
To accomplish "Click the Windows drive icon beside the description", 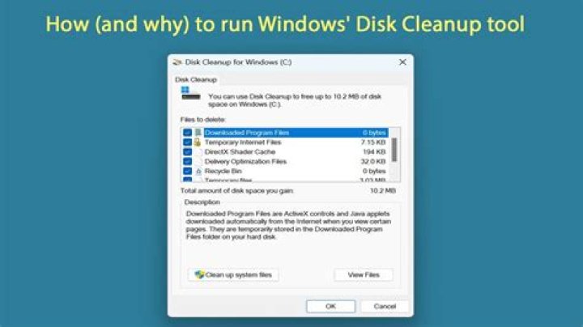I will pyautogui.click(x=190, y=93).
